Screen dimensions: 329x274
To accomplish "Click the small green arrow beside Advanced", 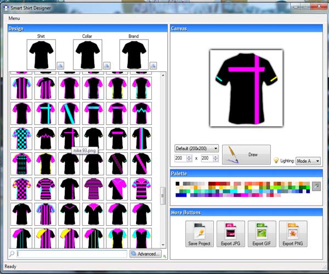I will pos(164,256).
